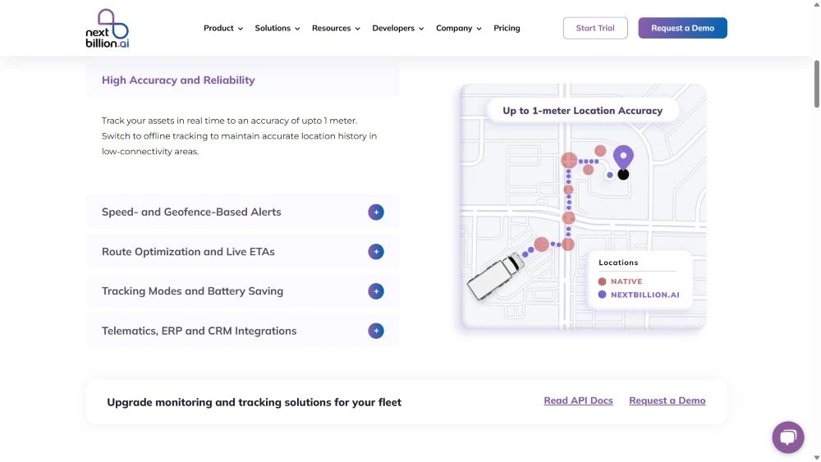The width and height of the screenshot is (821, 462).
Task: Open the Resources dropdown menu
Action: (x=336, y=28)
